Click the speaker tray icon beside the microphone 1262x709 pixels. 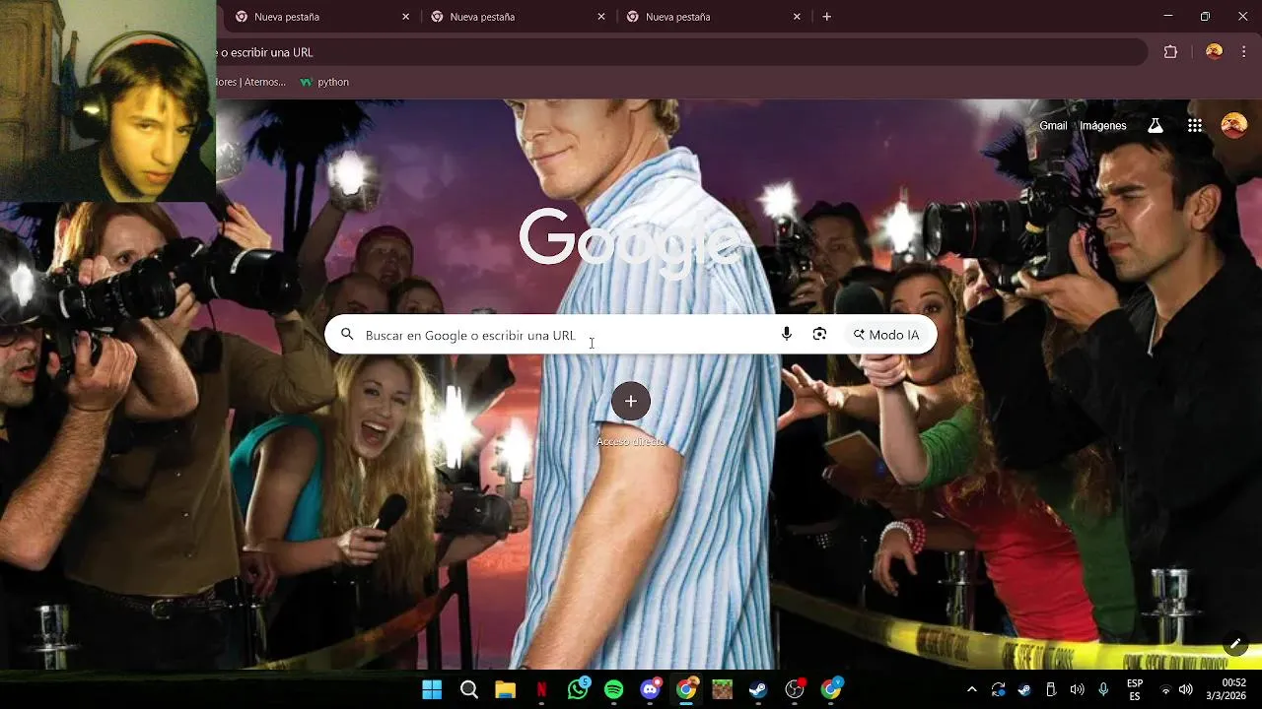[x=1077, y=689]
